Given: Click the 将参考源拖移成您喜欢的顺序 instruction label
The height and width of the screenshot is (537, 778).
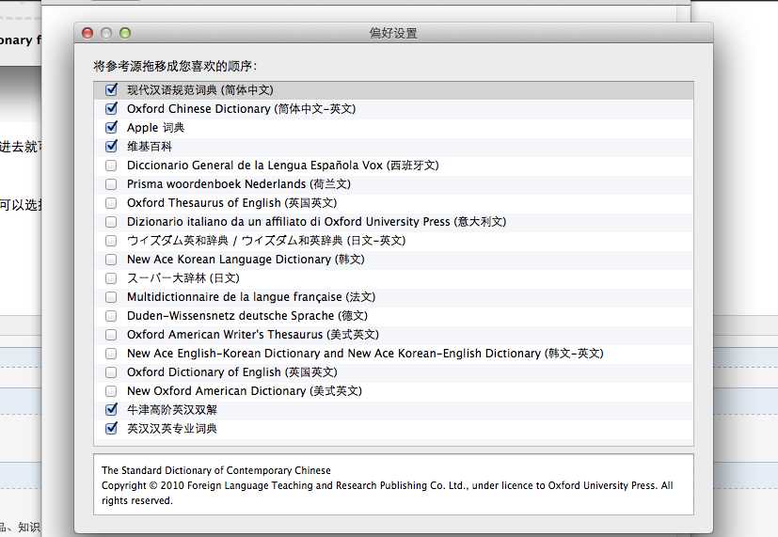Looking at the screenshot, I should (x=175, y=66).
